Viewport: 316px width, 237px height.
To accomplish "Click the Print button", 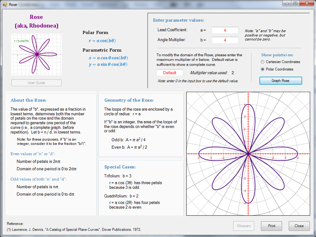I will pos(271,226).
